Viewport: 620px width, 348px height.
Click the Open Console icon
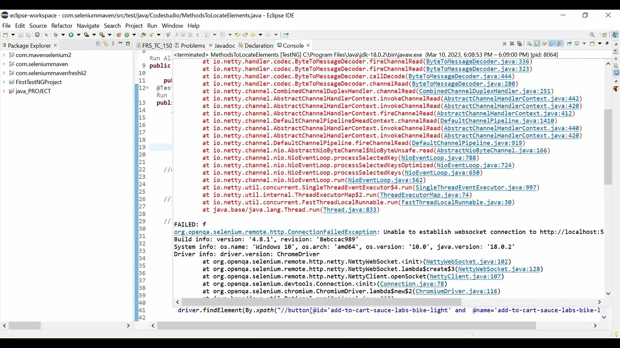pyautogui.click(x=592, y=43)
